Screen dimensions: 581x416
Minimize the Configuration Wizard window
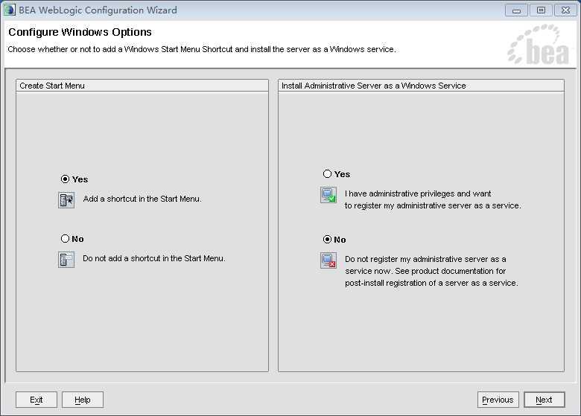[516, 10]
